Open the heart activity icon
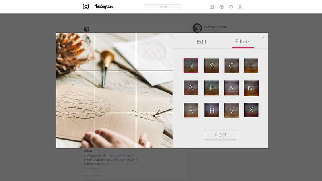This screenshot has width=322, height=181. coord(231,7)
